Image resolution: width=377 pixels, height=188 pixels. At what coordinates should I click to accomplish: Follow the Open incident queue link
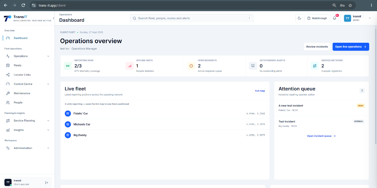coord(321,136)
